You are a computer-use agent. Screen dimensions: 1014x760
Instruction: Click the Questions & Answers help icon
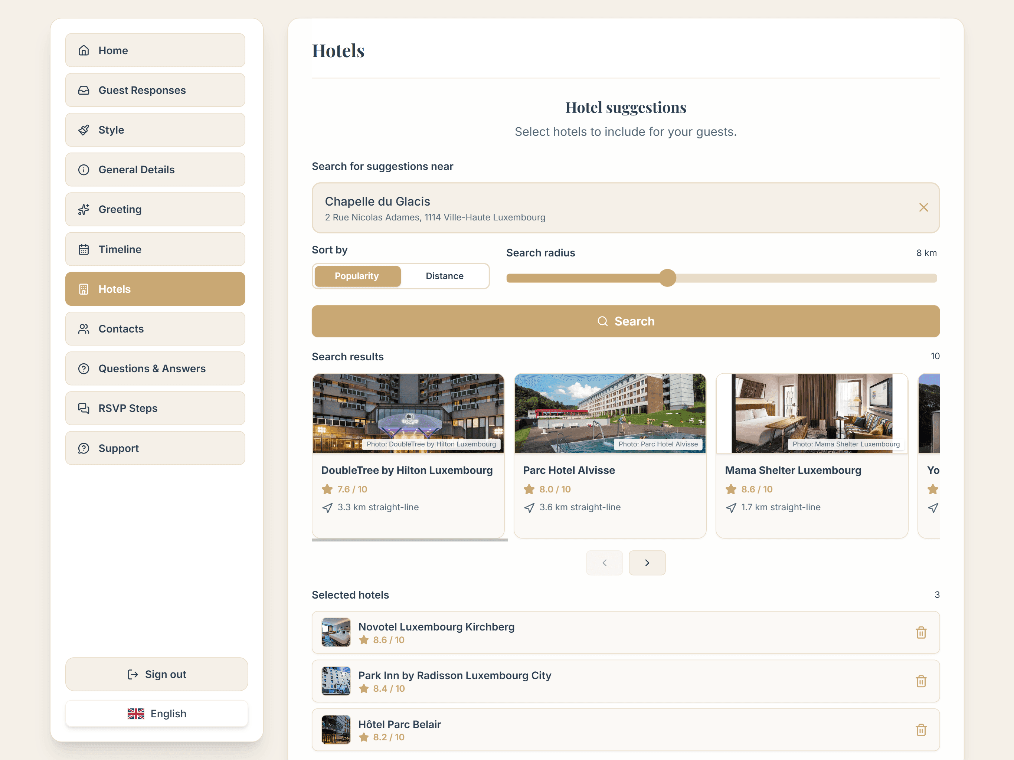click(x=84, y=368)
